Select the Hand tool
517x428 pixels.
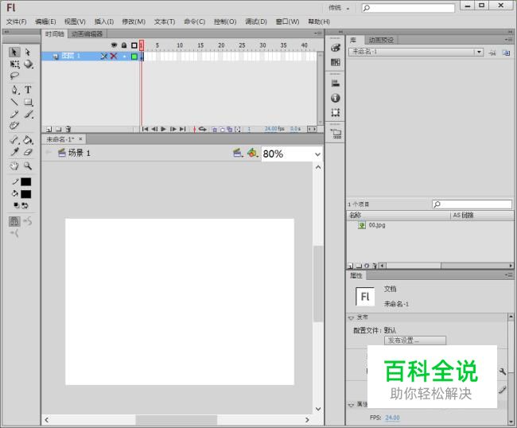[14, 165]
